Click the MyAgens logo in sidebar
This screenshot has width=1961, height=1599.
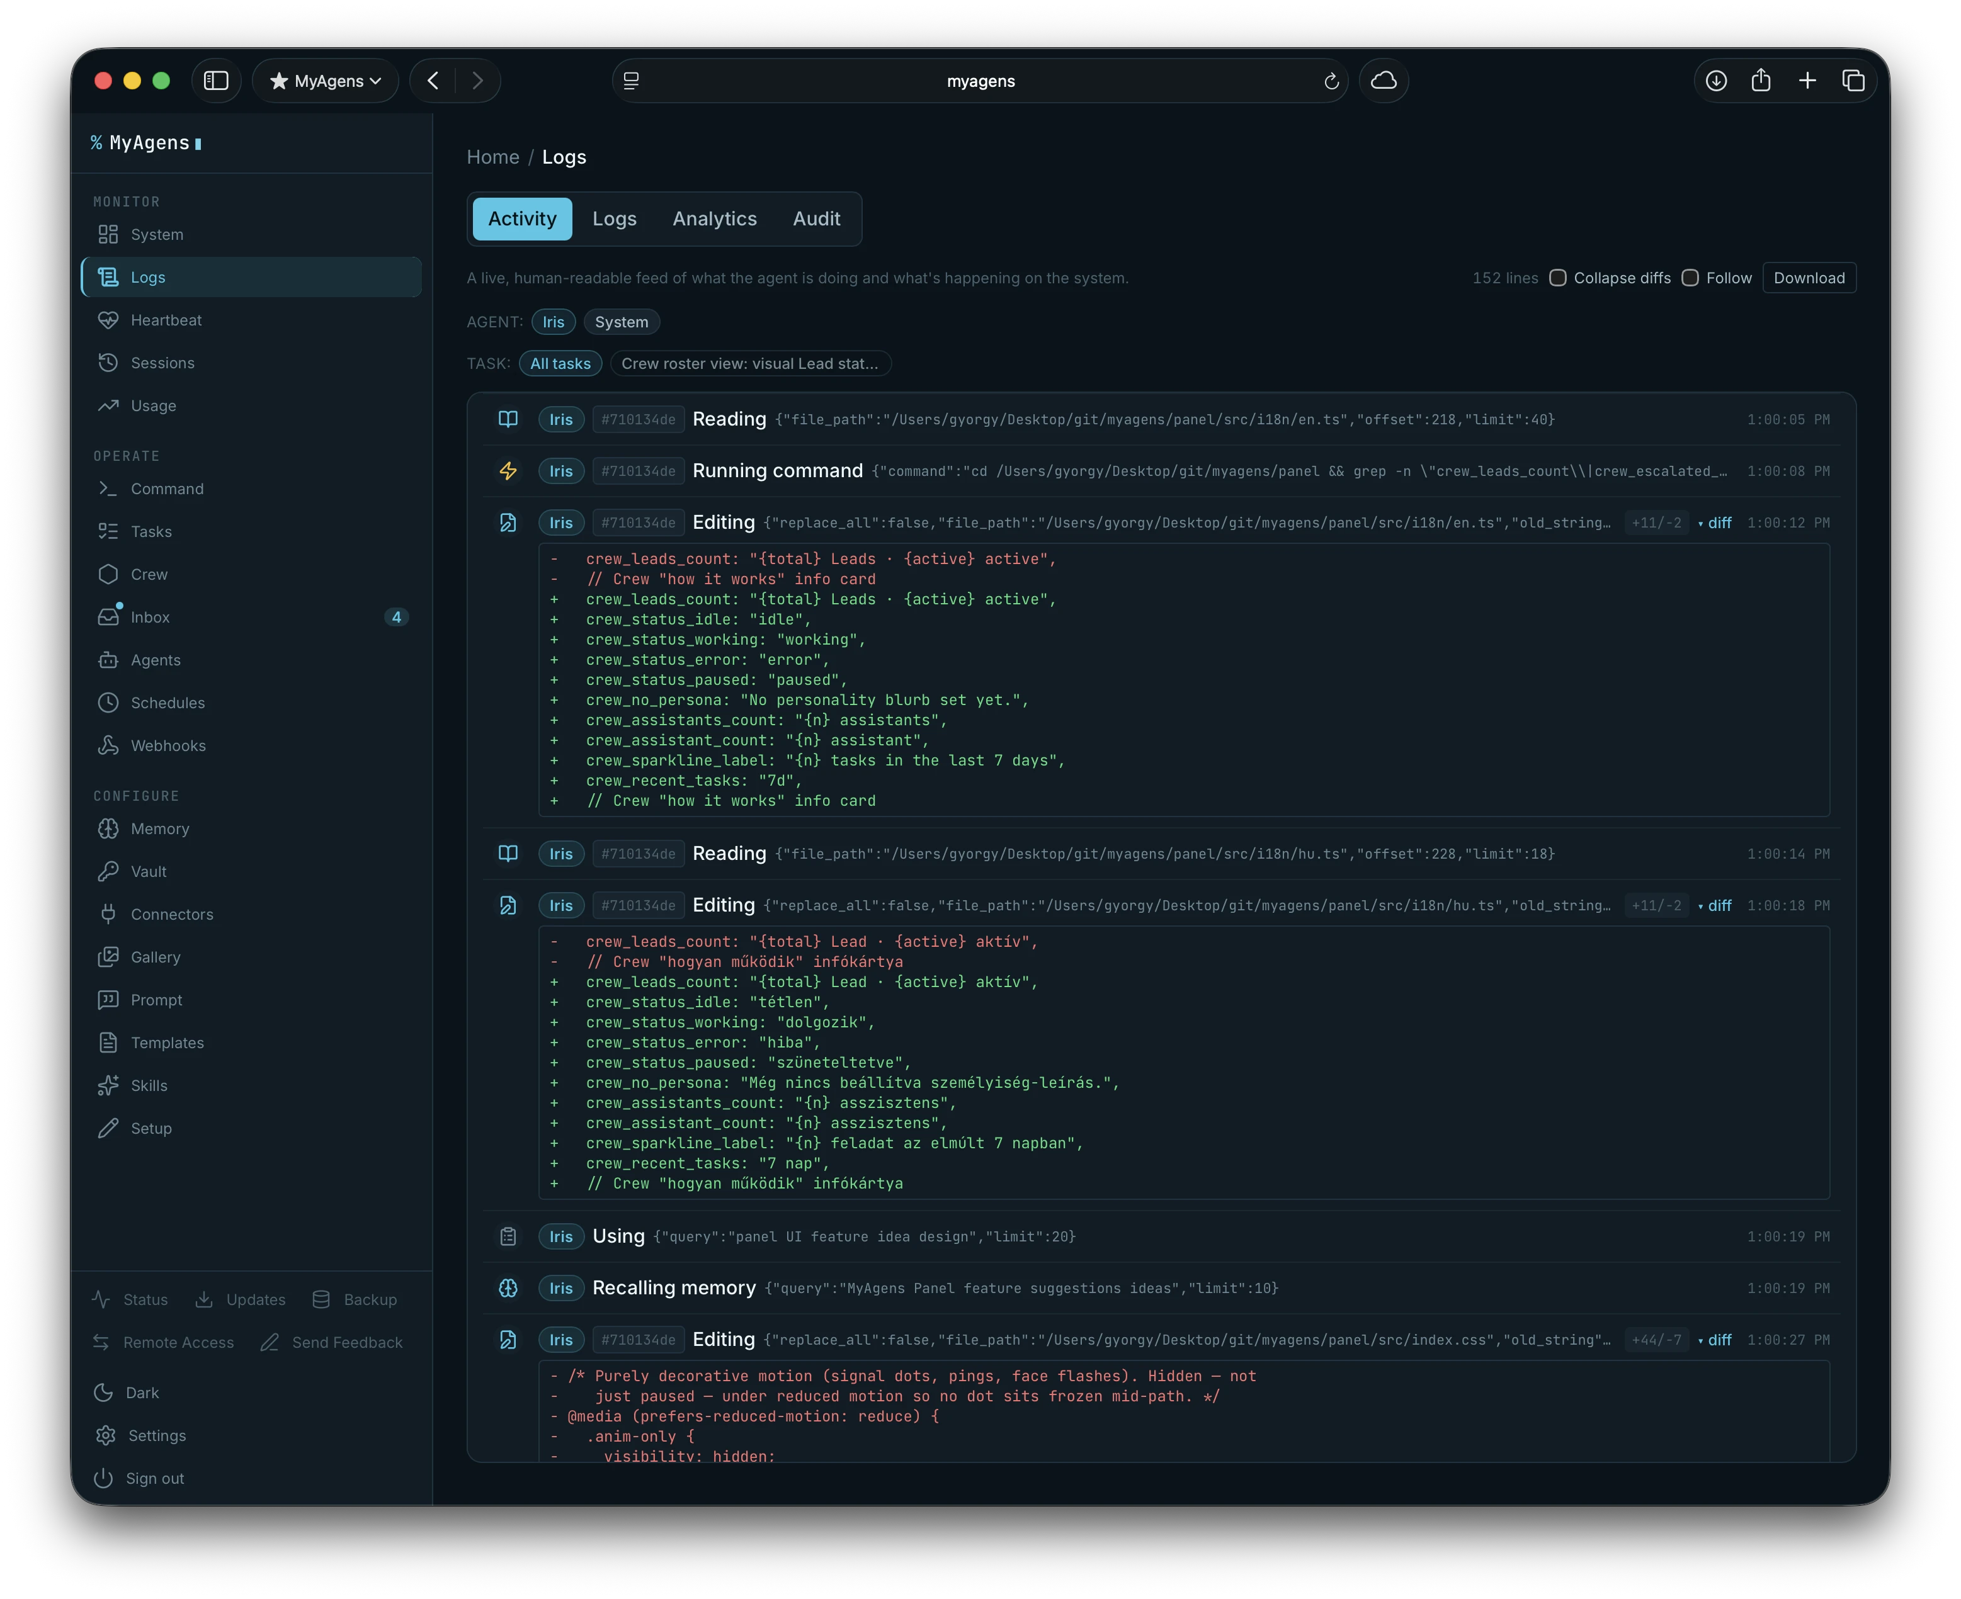(x=145, y=143)
